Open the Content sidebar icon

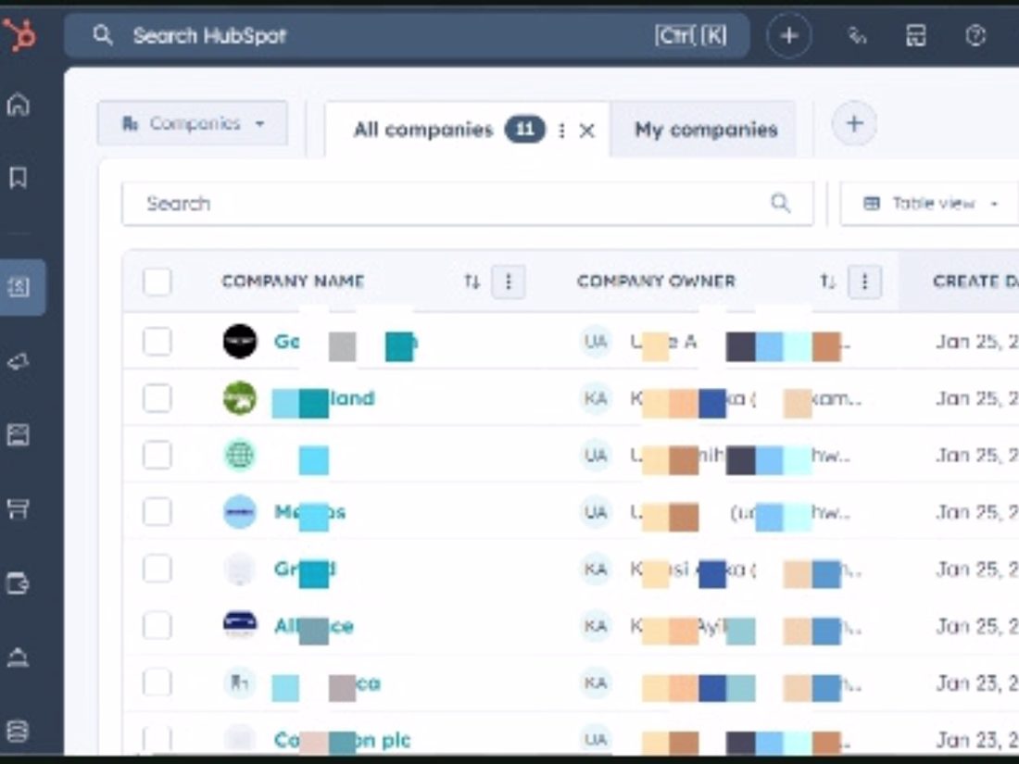coord(19,434)
